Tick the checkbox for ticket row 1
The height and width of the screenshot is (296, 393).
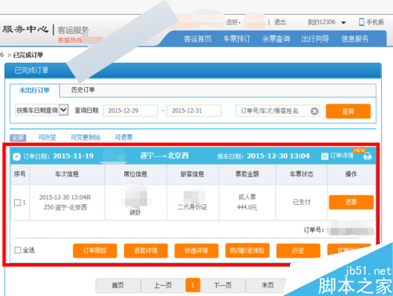tap(17, 203)
